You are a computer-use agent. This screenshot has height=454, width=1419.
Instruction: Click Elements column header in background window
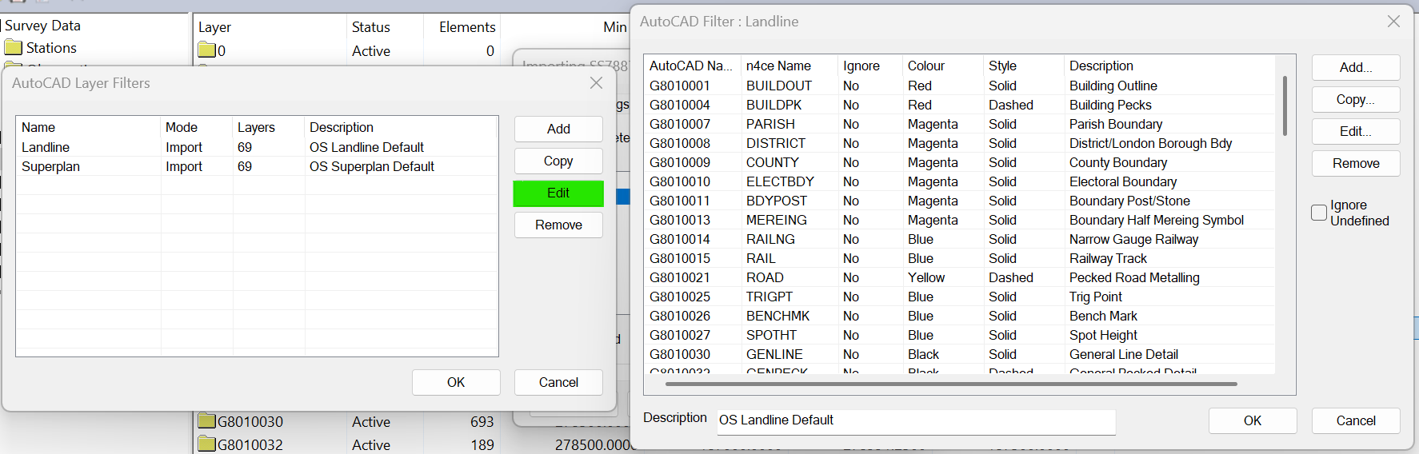[x=467, y=27]
